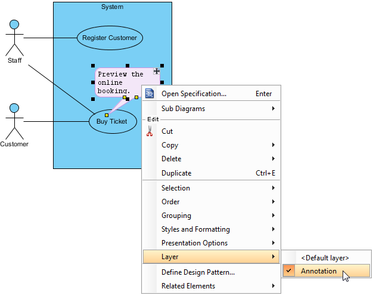
Task: Click the move handle icon on callout
Action: pyautogui.click(x=156, y=71)
